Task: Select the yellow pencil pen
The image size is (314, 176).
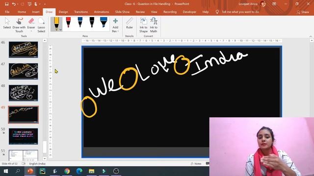Action: (56, 24)
